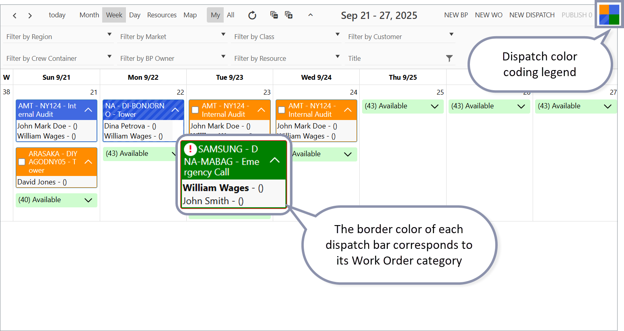Click the refresh calendar icon
Screen dimensions: 624x331
(252, 15)
